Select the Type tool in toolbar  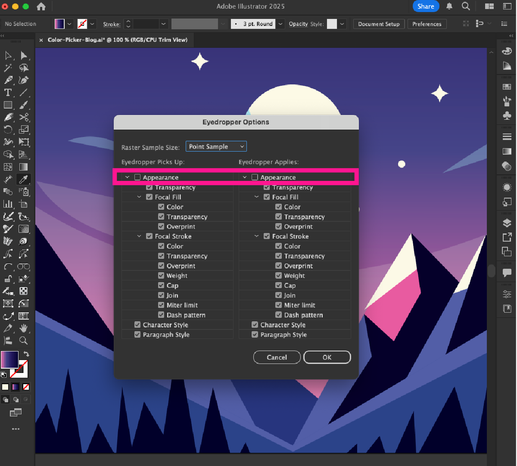(x=8, y=92)
